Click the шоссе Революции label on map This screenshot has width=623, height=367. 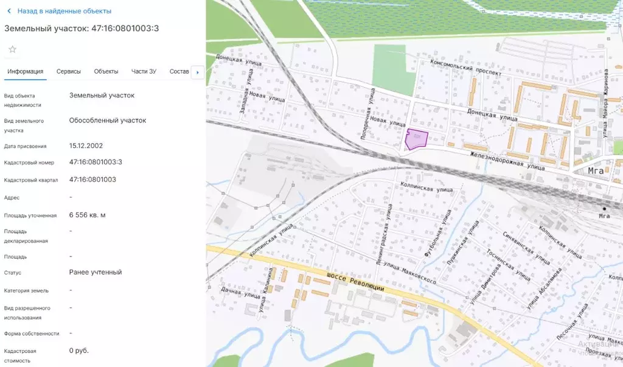coord(355,282)
